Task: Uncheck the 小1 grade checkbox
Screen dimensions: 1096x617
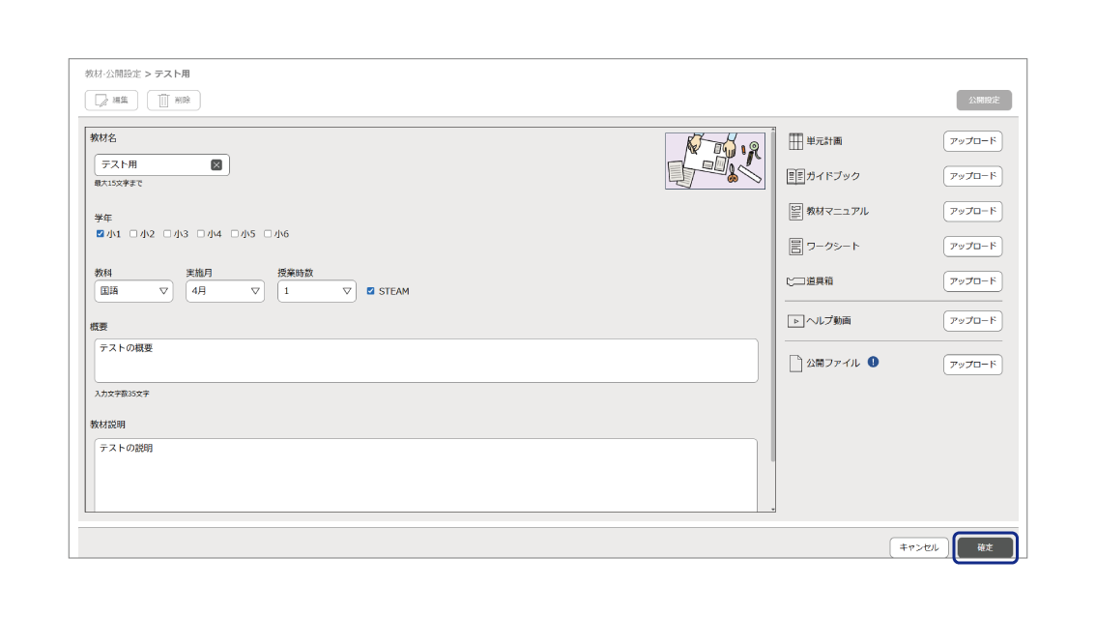Action: [101, 234]
